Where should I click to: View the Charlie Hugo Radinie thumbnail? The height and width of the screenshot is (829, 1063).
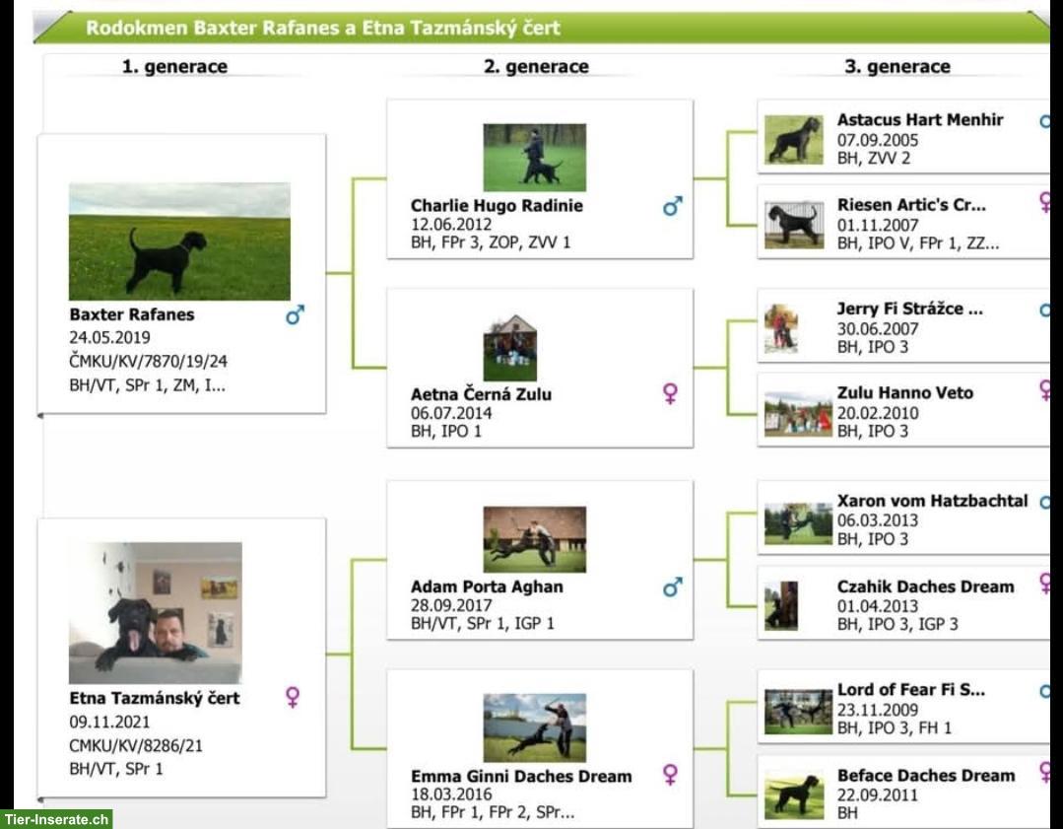[534, 158]
